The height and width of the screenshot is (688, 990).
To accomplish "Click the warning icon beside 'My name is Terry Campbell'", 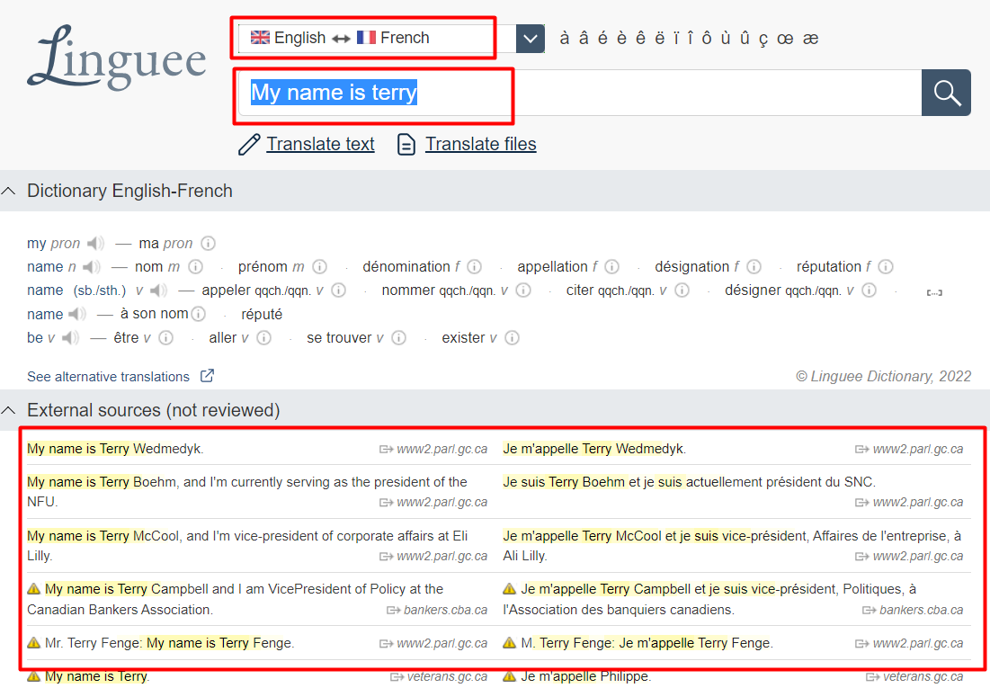I will coord(34,589).
